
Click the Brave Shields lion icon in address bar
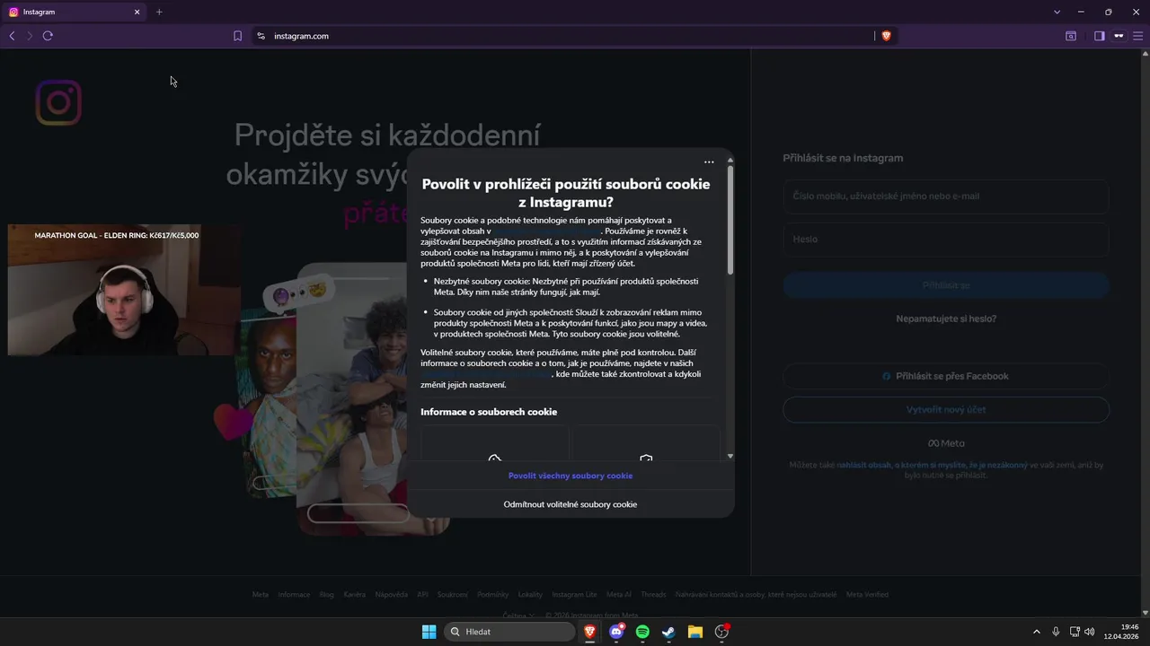point(886,36)
